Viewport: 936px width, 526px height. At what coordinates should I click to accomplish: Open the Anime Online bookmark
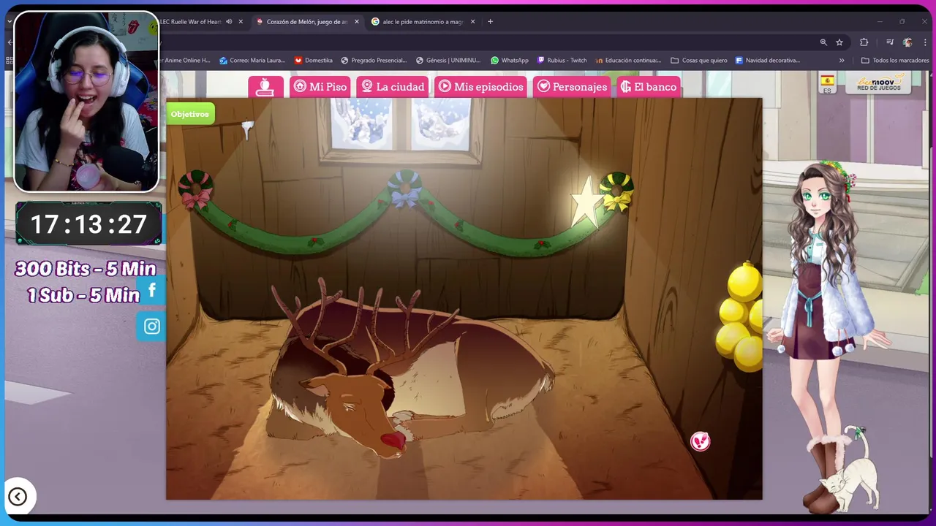[186, 61]
